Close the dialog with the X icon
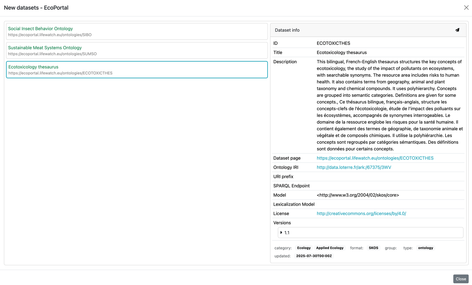The height and width of the screenshot is (285, 472). tap(466, 8)
